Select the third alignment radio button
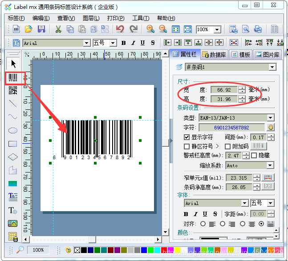The height and width of the screenshot is (261, 288). [x=243, y=224]
